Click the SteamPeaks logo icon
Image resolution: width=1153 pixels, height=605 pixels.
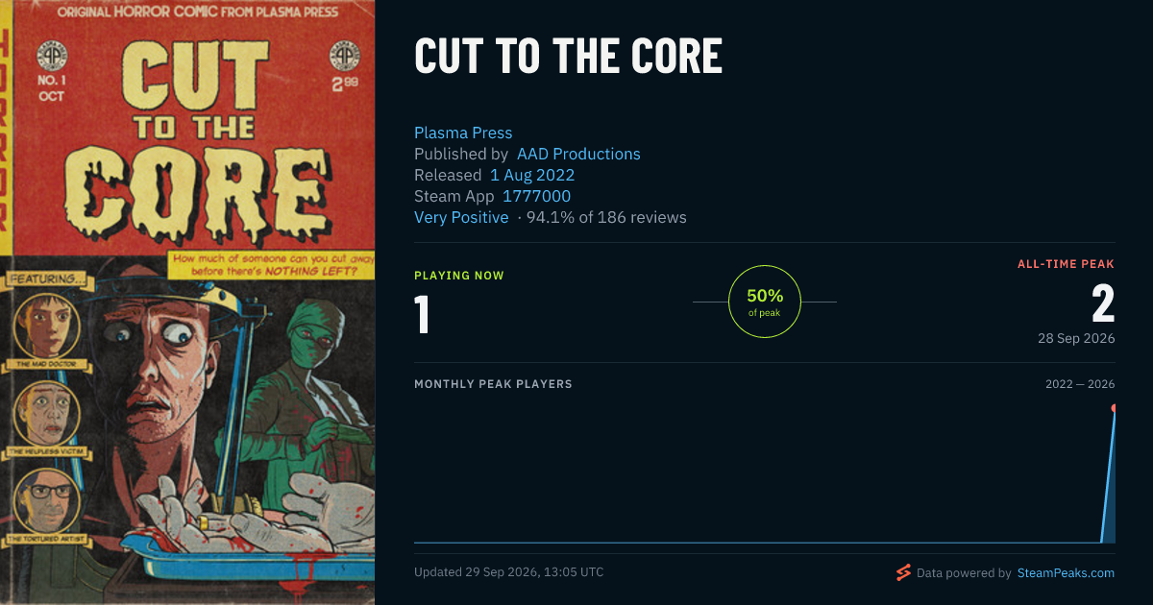[903, 572]
